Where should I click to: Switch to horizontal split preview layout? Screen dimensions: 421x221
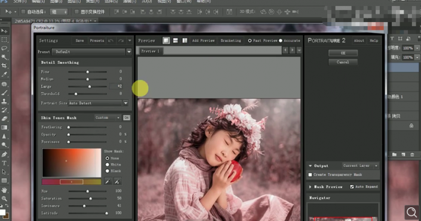pos(176,41)
